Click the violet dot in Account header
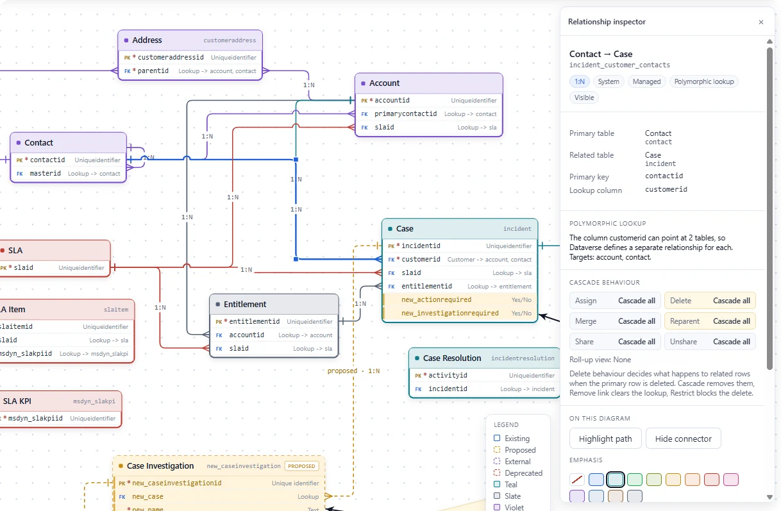This screenshot has width=781, height=511. point(363,83)
